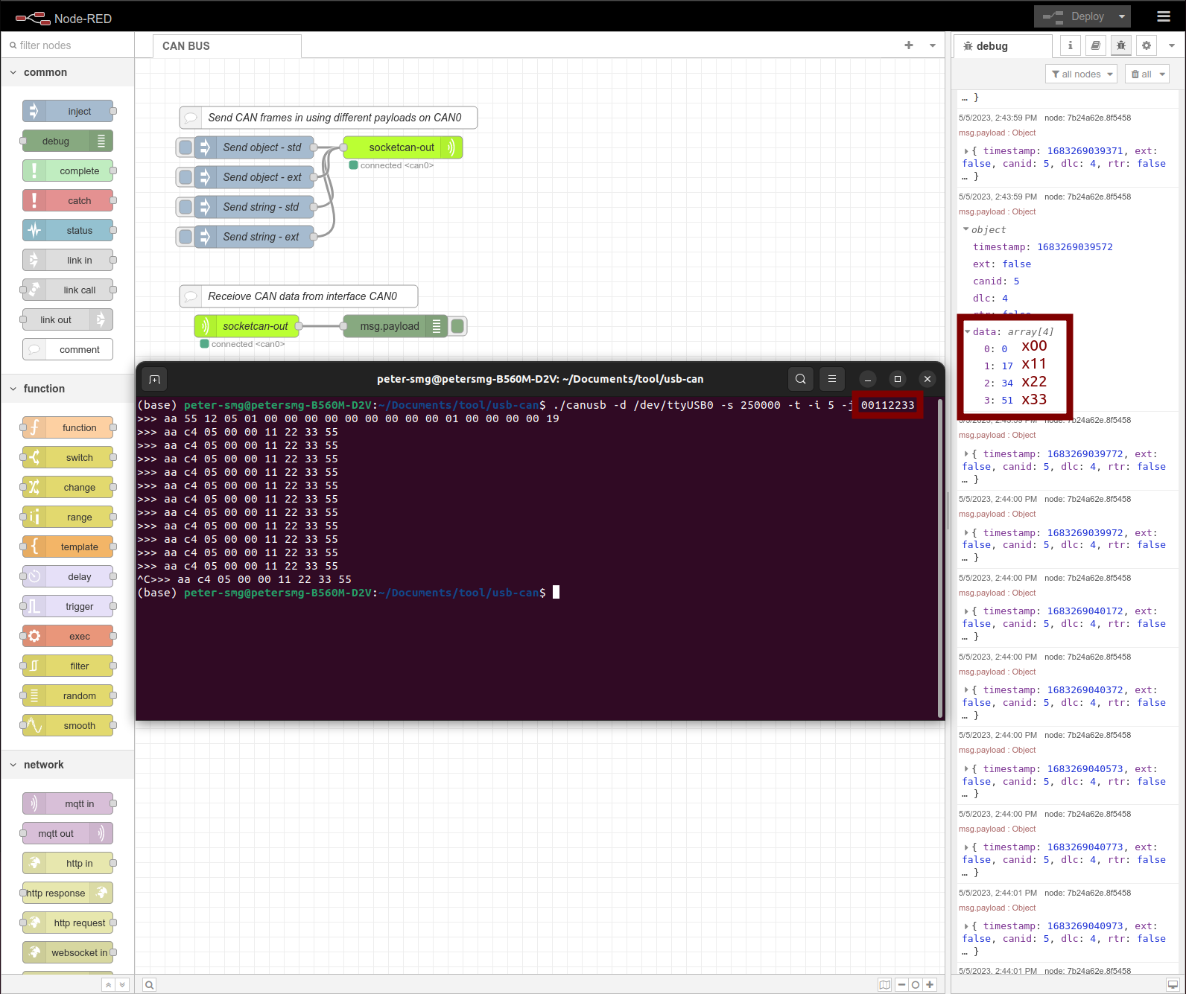1186x994 pixels.
Task: Select the 'Receiove CAN data' comment node
Action: point(299,296)
